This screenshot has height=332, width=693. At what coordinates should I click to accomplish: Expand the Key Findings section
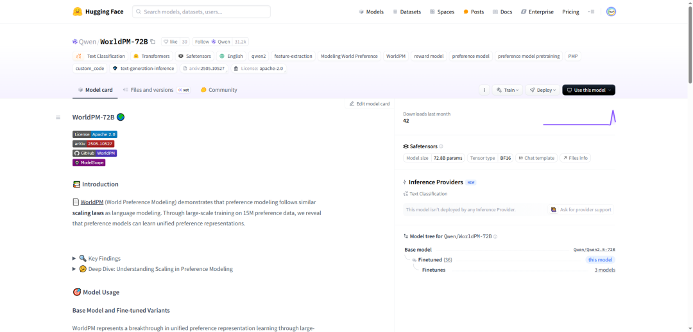(x=96, y=258)
